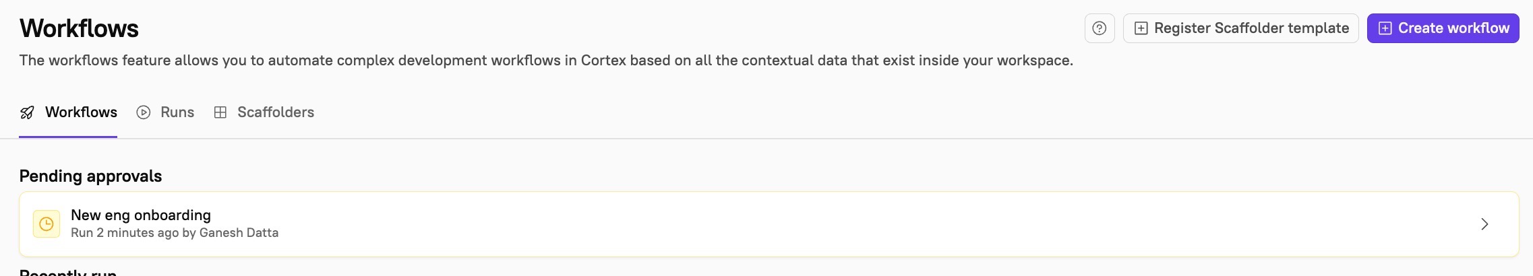Click empty middle area of pending approval card
Viewport: 1533px width, 276px height.
point(809,224)
